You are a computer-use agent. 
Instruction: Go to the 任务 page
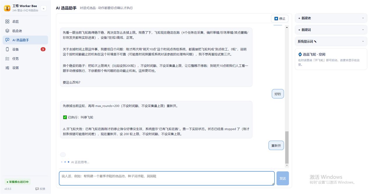25,59
